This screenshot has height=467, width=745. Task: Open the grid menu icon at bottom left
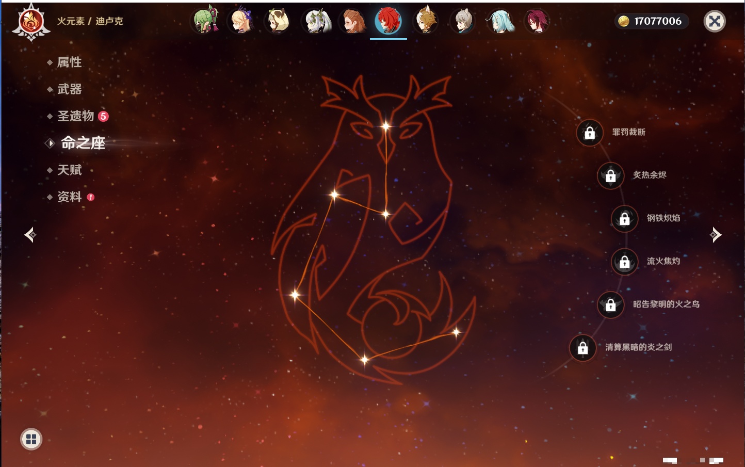pos(31,439)
